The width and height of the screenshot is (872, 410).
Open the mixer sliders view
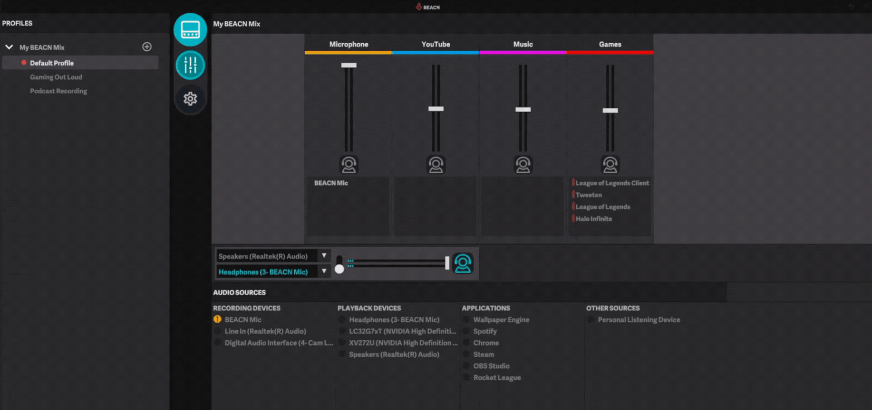coord(190,65)
